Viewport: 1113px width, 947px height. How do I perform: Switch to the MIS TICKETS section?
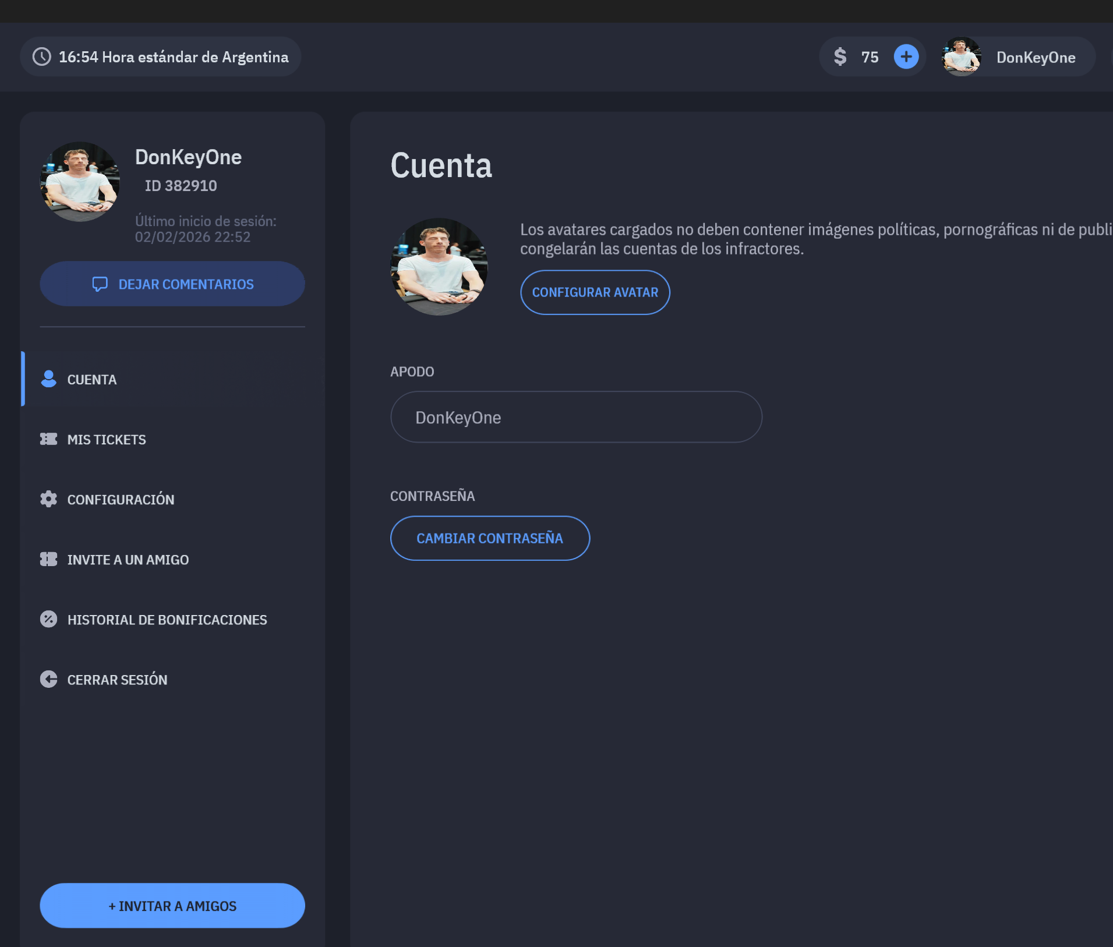click(107, 439)
